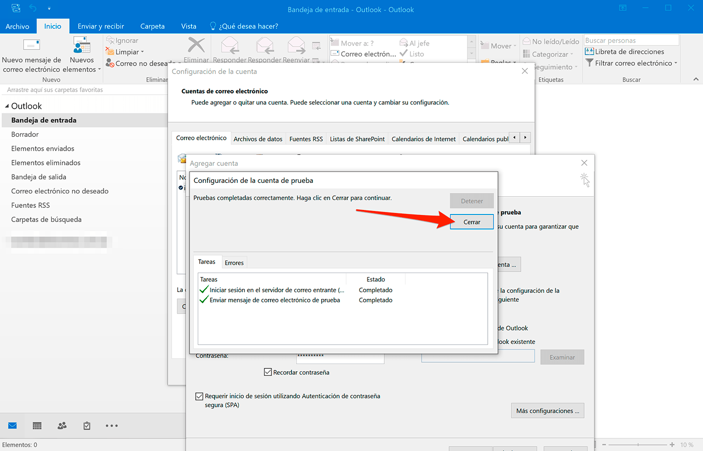The width and height of the screenshot is (703, 451).
Task: Delete a message with Eliminar
Action: click(x=196, y=48)
